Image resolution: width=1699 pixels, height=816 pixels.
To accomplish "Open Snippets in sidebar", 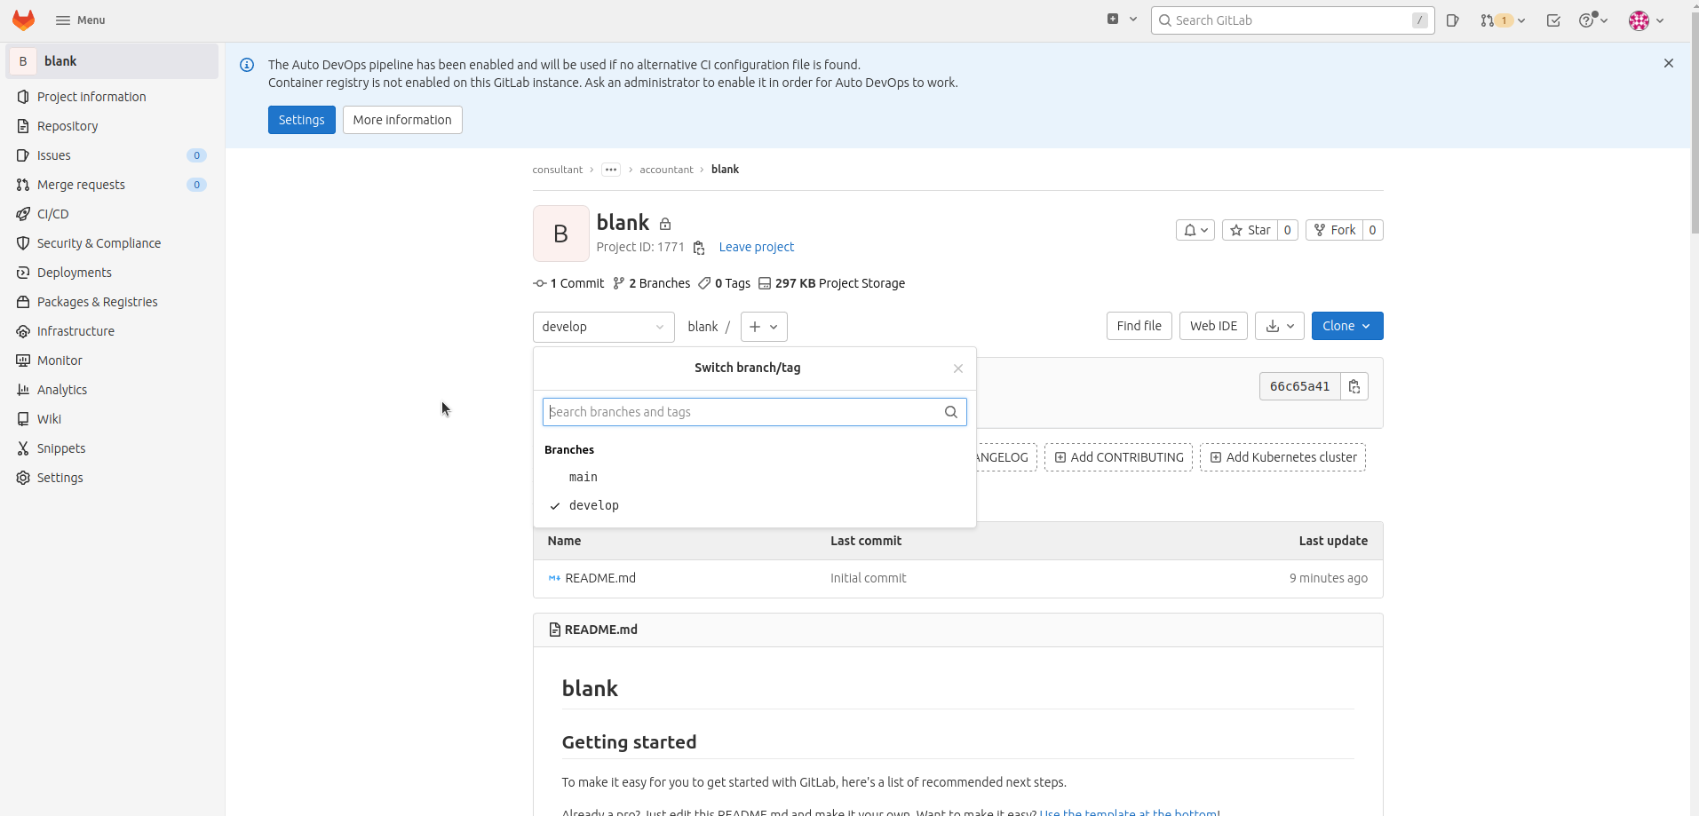I will point(112,448).
